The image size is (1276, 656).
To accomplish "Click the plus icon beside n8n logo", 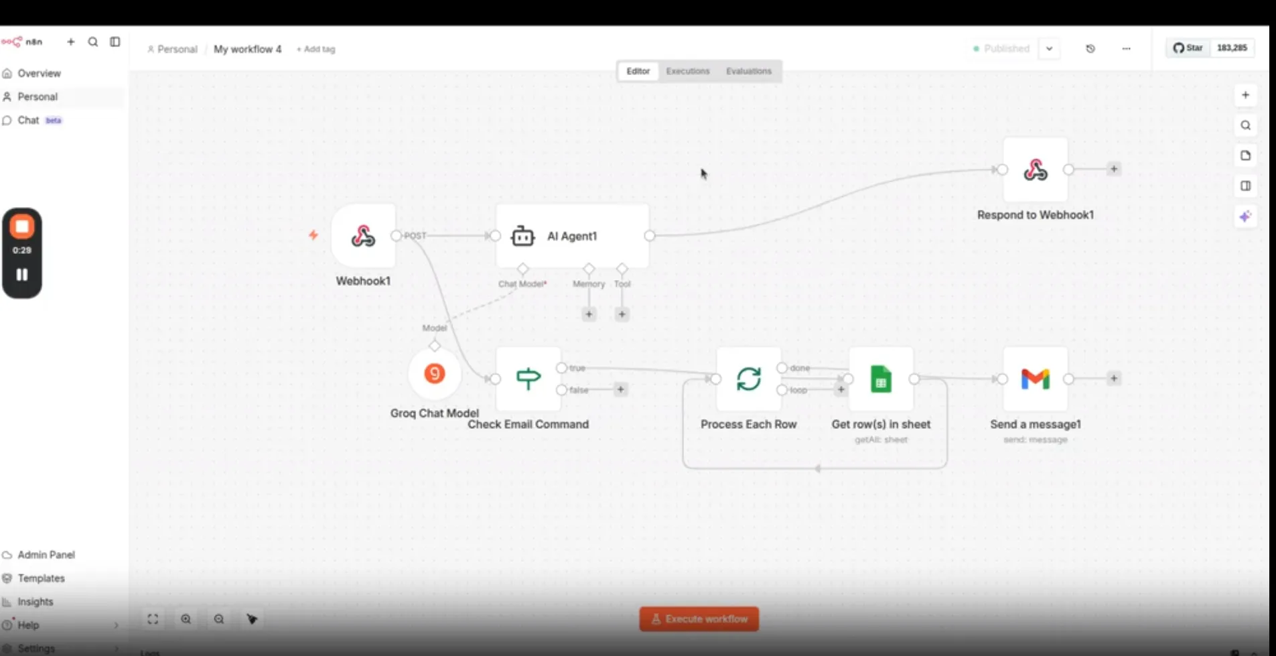I will click(x=71, y=42).
